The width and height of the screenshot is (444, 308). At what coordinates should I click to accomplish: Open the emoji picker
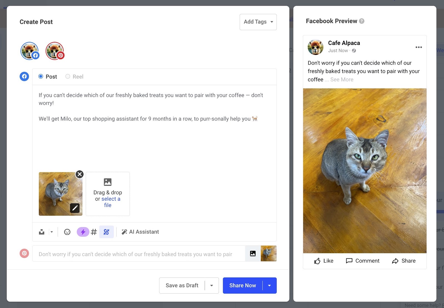pyautogui.click(x=67, y=232)
